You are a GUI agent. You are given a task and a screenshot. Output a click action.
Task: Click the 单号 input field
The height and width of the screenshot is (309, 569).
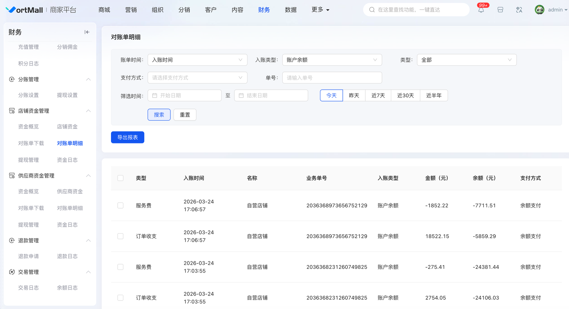pyautogui.click(x=332, y=78)
